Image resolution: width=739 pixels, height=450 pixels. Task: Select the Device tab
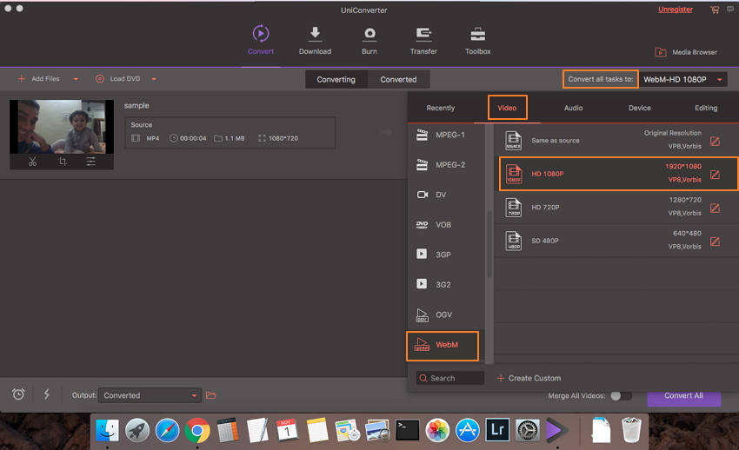click(x=640, y=108)
